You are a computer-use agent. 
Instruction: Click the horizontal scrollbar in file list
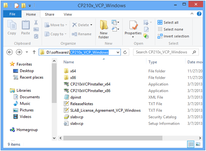(x=117, y=138)
